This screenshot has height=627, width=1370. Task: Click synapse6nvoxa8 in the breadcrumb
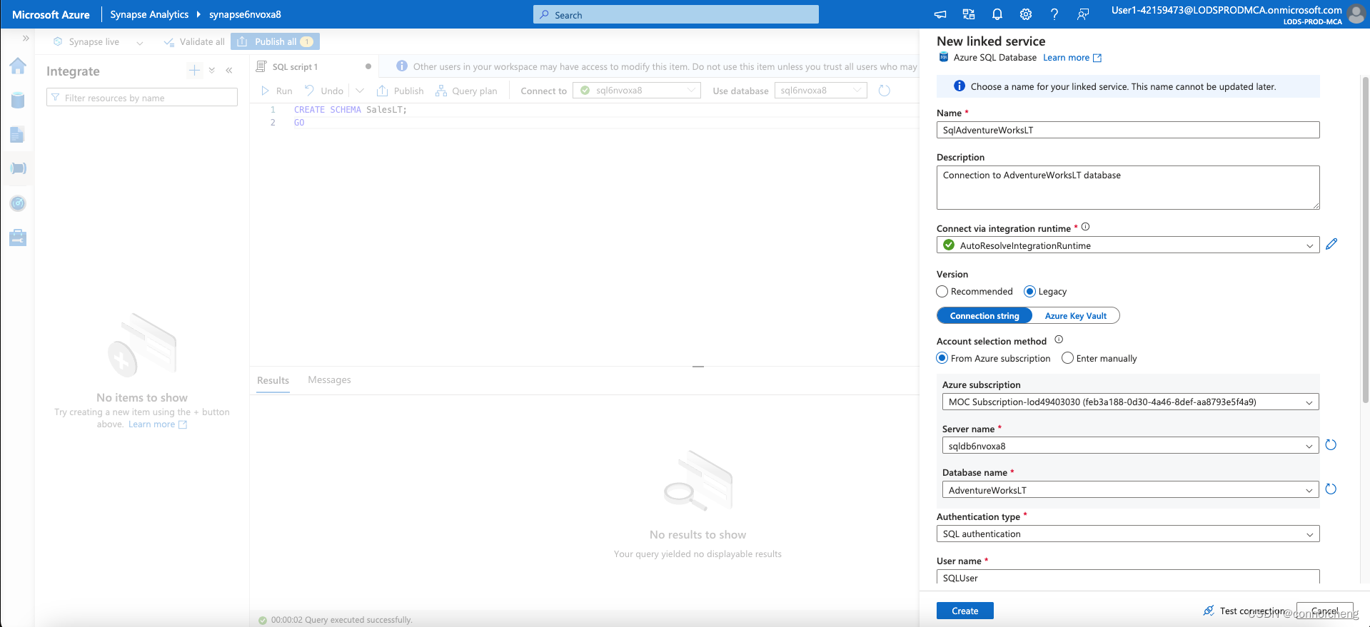tap(245, 14)
